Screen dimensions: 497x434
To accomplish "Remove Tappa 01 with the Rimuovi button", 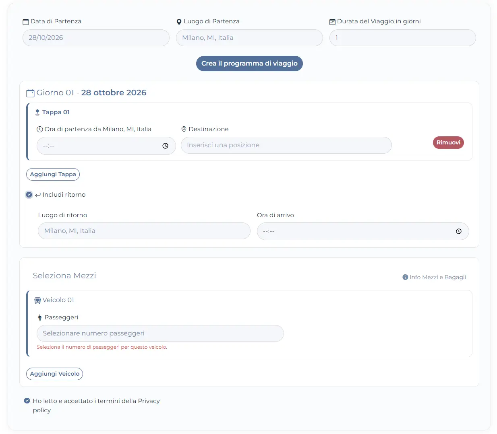I will 448,143.
